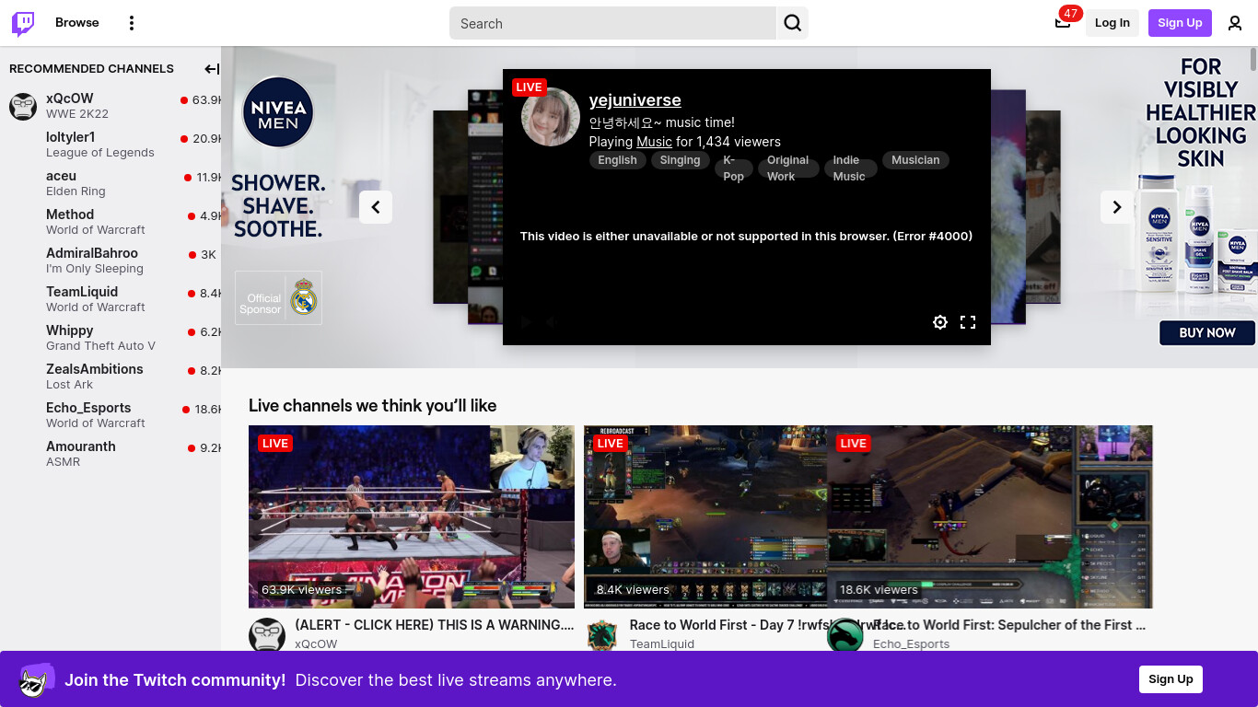The image size is (1258, 707).
Task: Click Sign Up in top bar
Action: point(1180,23)
